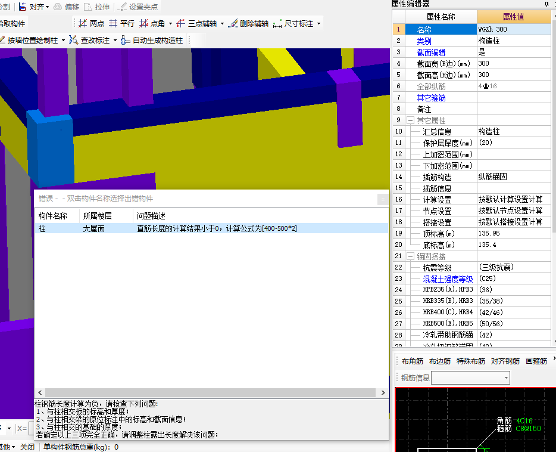This screenshot has width=556, height=452.
Task: Click the 构件名称 column header
Action: (52, 216)
